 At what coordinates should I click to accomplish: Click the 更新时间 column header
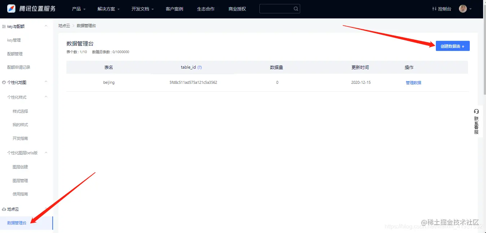coord(360,68)
